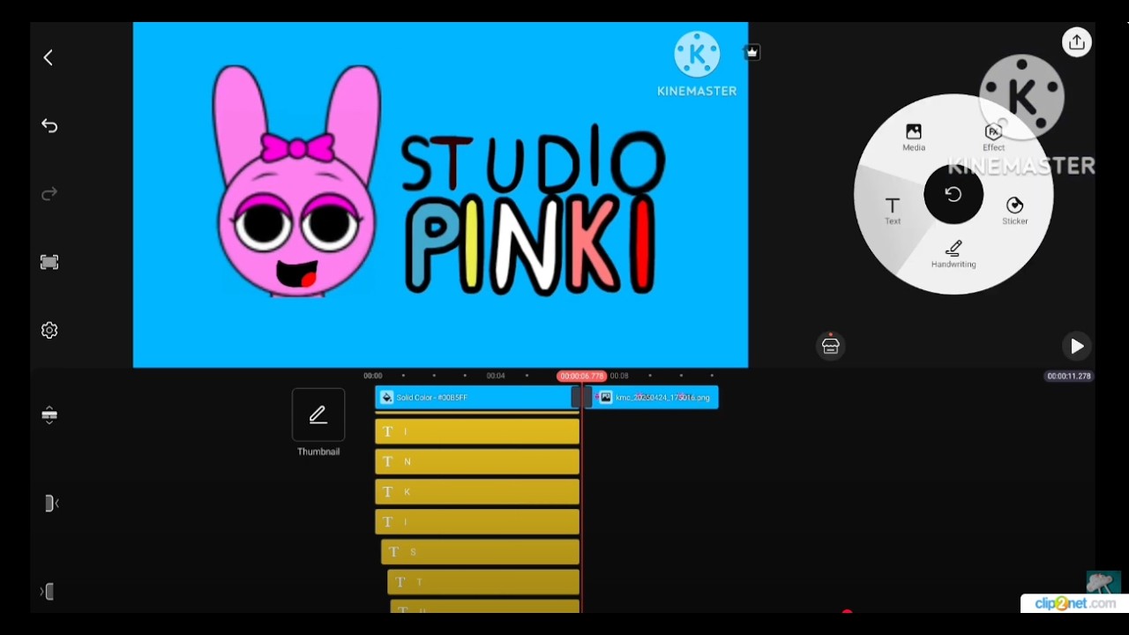The width and height of the screenshot is (1129, 635).
Task: Select the I text layer above N
Action: click(x=477, y=431)
